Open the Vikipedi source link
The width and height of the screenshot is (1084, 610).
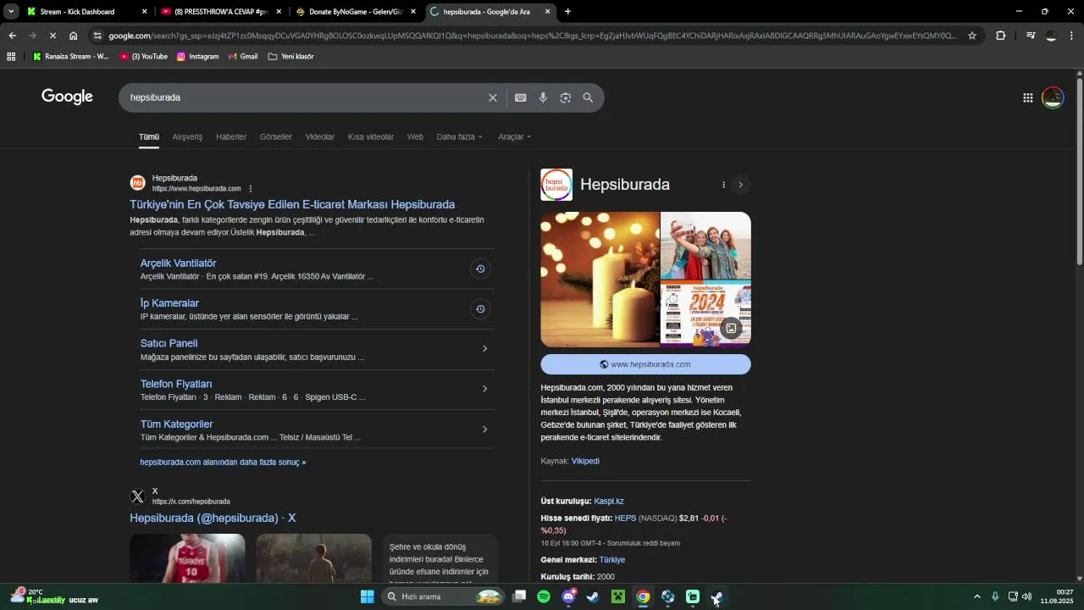pos(585,461)
